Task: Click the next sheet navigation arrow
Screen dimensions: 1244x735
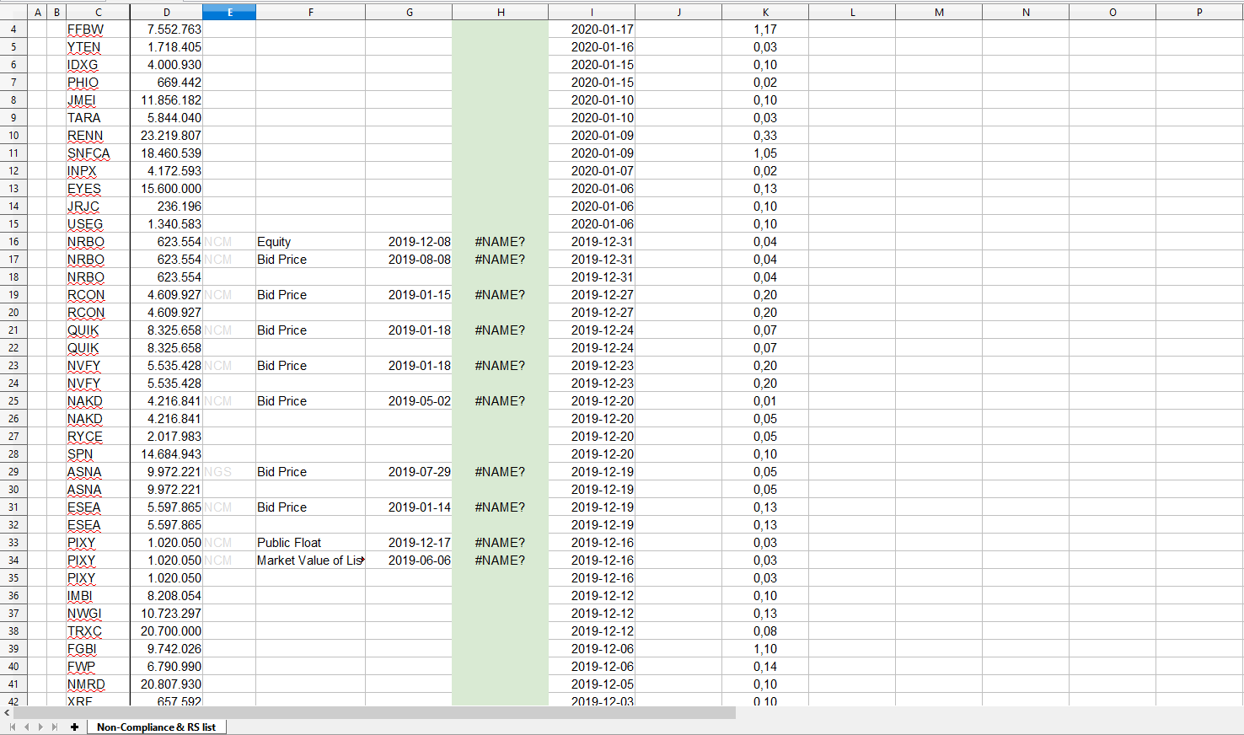Action: 40,727
